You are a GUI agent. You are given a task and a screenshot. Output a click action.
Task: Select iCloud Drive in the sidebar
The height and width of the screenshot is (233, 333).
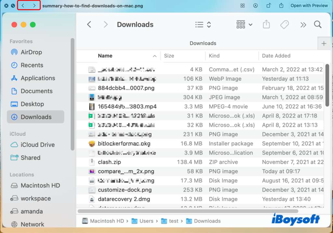point(37,145)
